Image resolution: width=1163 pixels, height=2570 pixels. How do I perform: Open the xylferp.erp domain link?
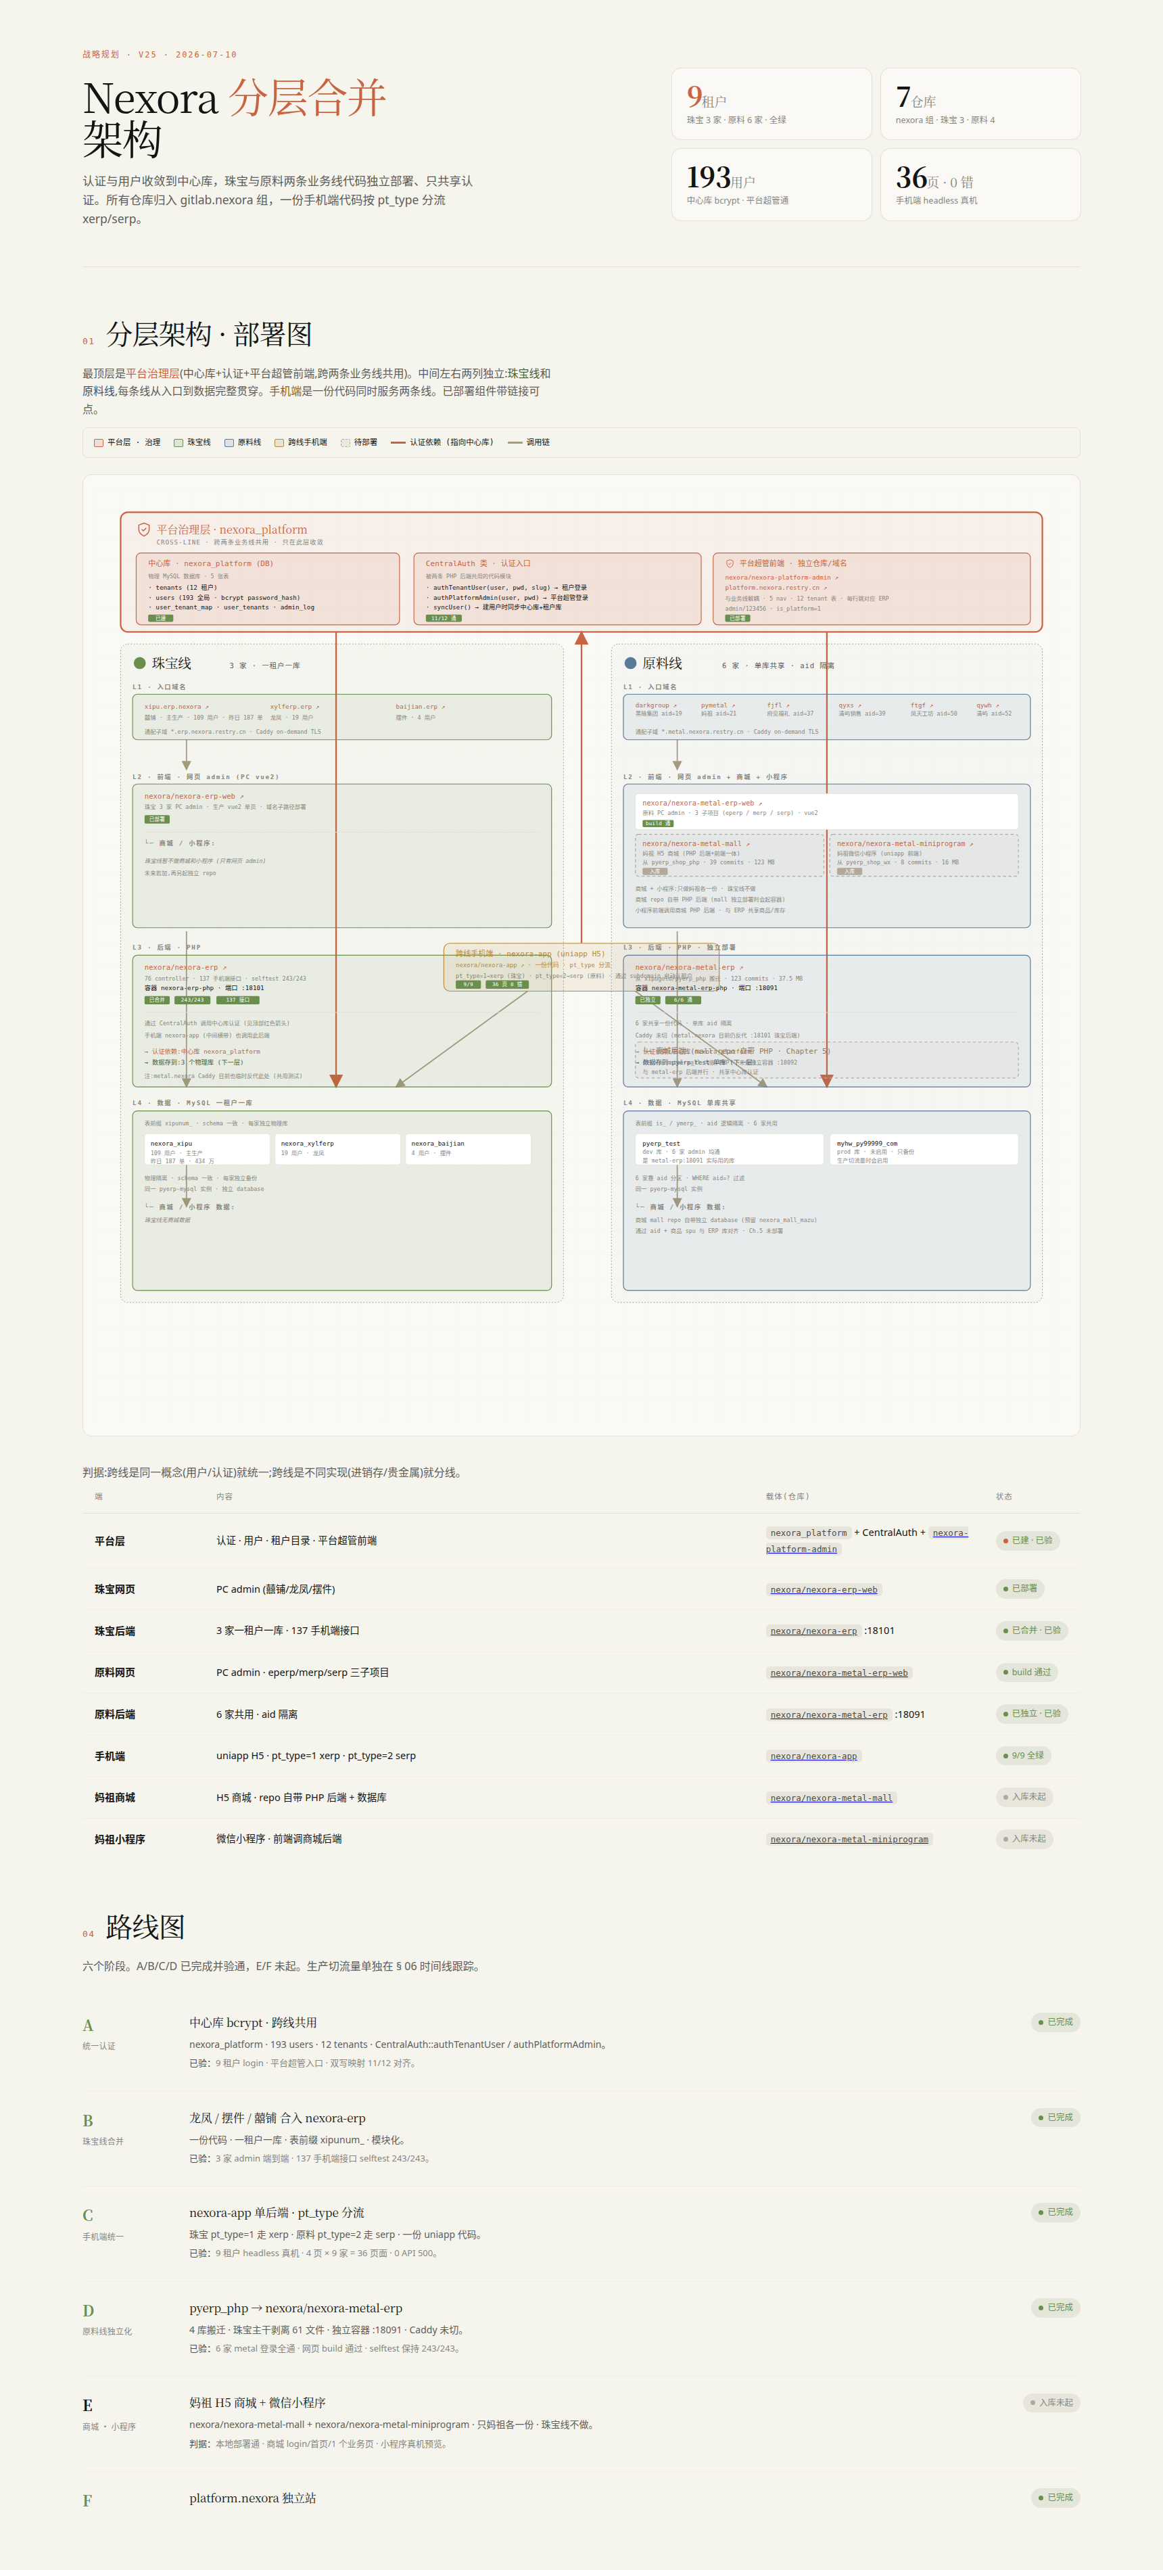tap(294, 706)
